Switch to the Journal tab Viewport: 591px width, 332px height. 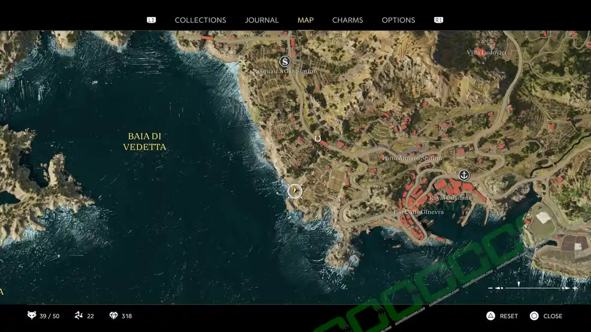262,20
